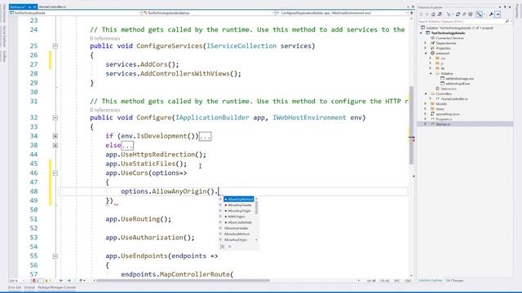Expand the Dependencies node
The height and width of the screenshot is (293, 522).
pyautogui.click(x=426, y=43)
